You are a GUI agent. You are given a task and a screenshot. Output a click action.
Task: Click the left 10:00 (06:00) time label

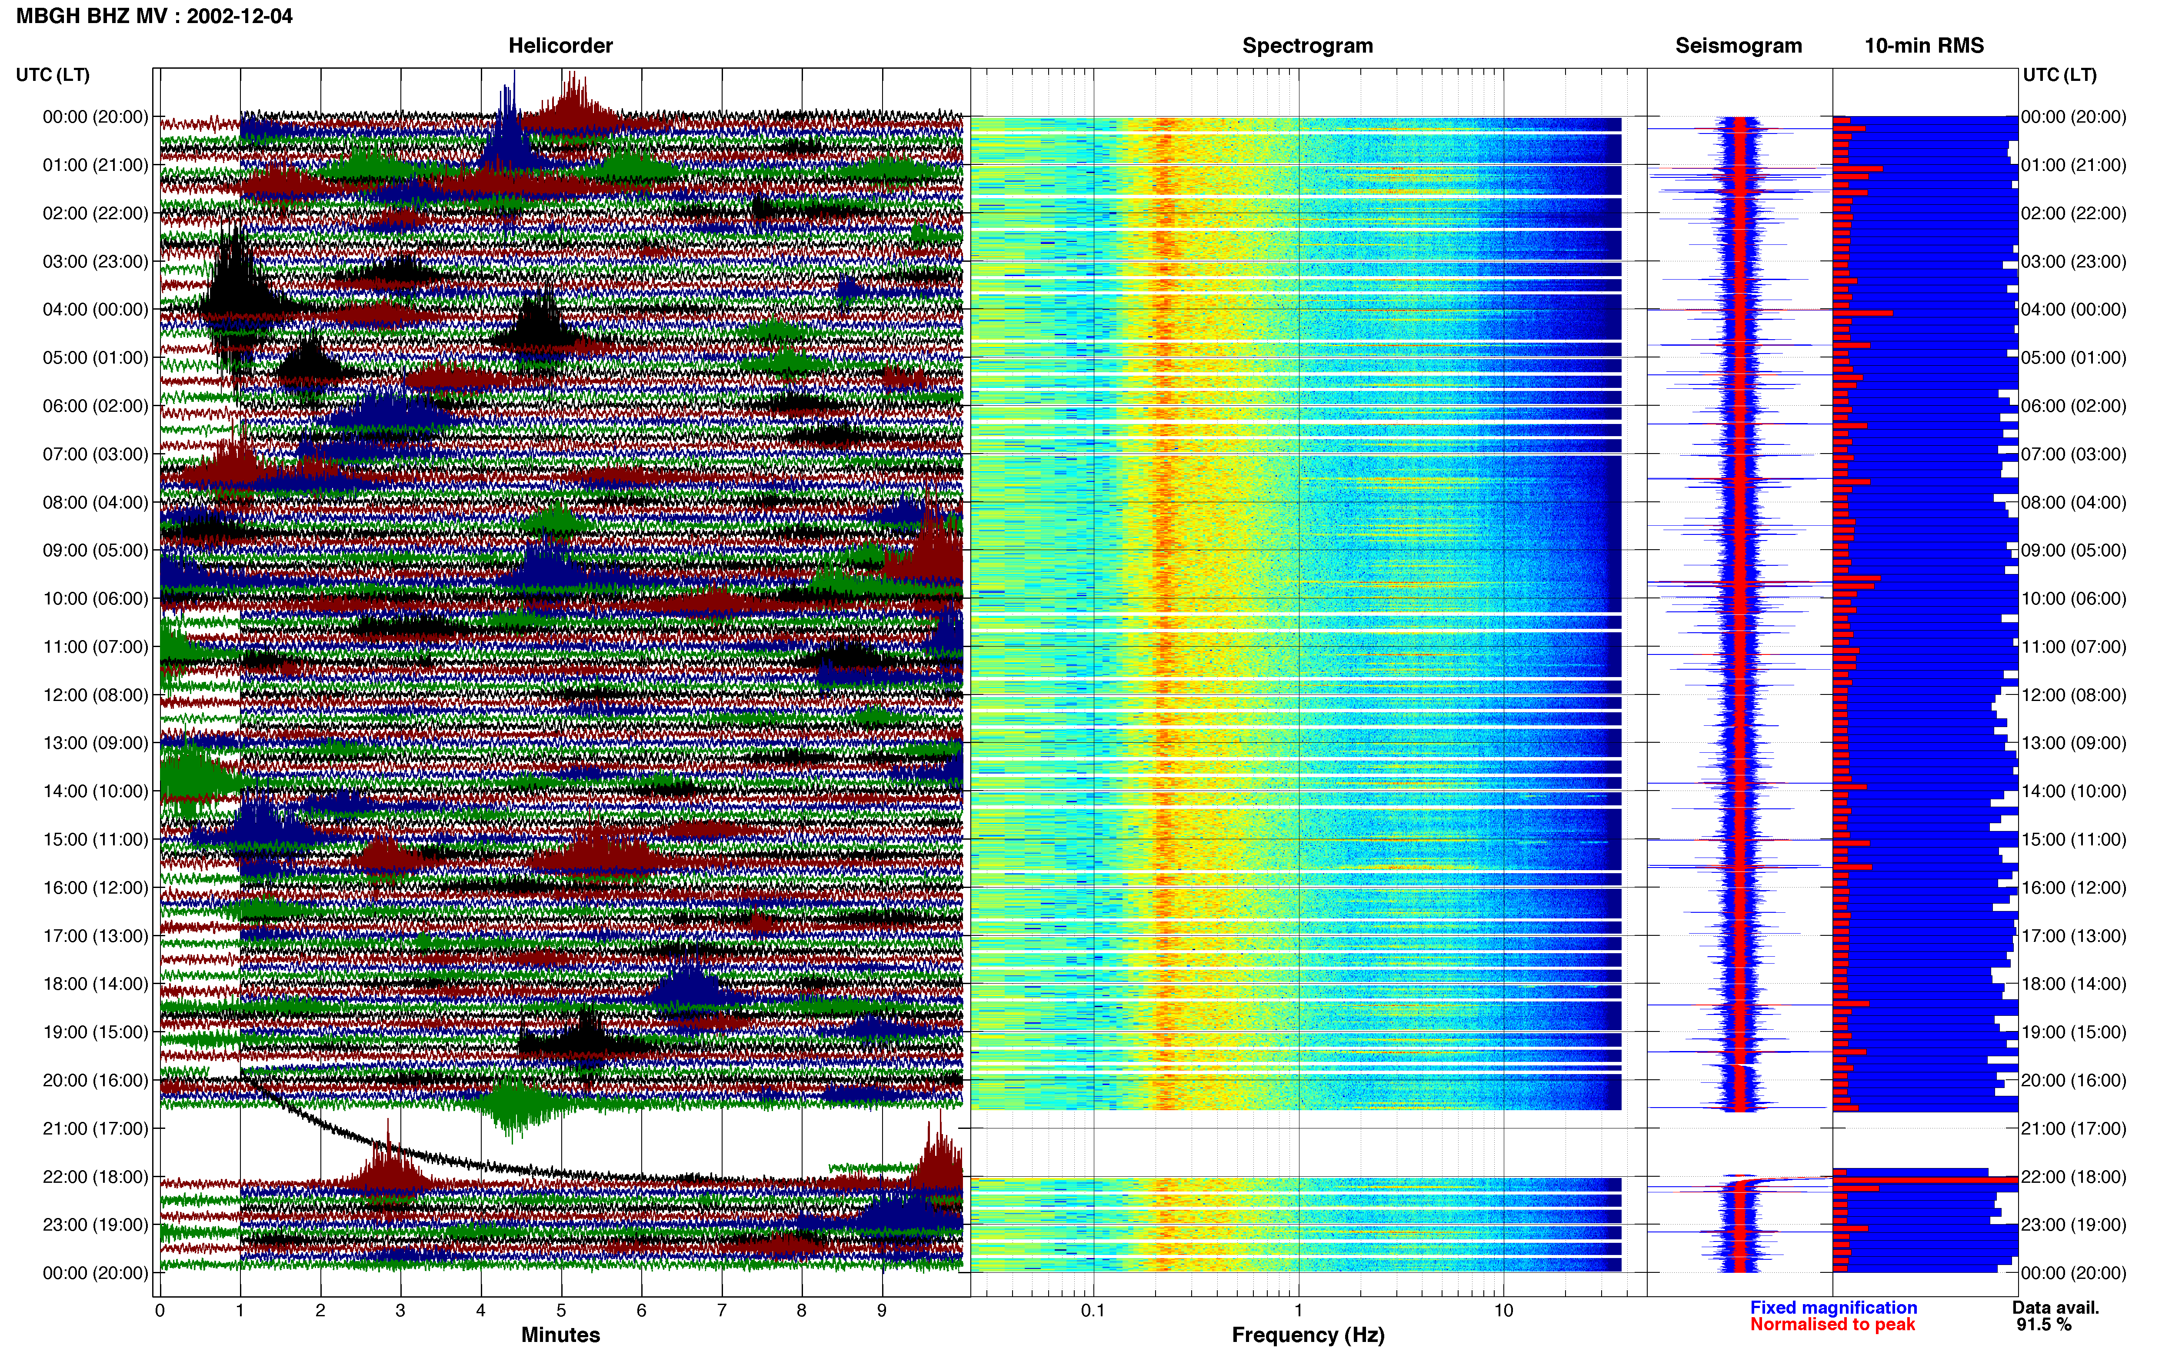pos(96,598)
